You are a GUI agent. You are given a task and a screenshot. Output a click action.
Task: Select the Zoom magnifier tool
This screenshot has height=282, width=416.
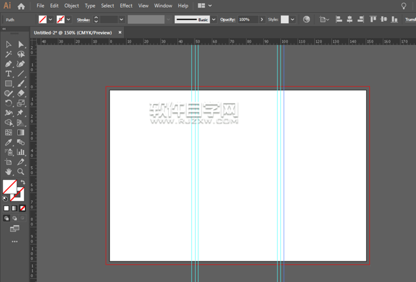pyautogui.click(x=21, y=172)
